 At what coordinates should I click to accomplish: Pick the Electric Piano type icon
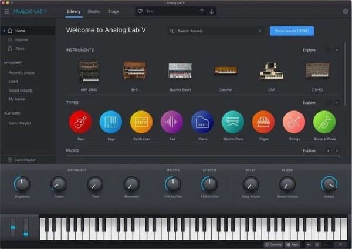(x=233, y=122)
